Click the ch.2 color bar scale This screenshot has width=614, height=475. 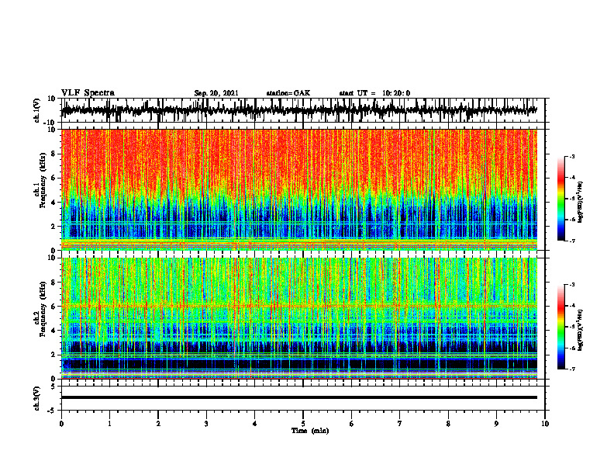click(561, 327)
